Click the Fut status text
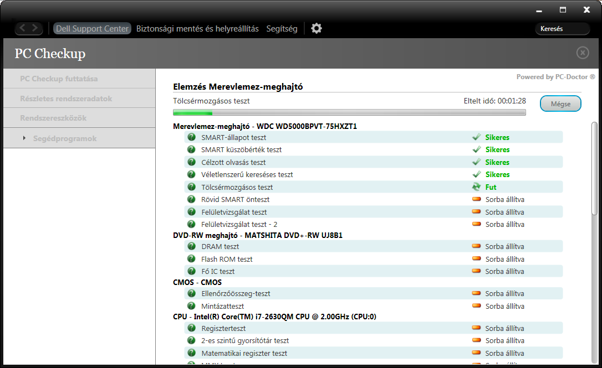Screen dimensions: 602x368 (x=491, y=187)
